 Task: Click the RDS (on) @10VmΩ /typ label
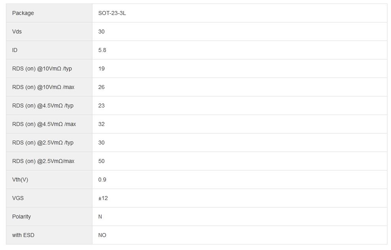[x=42, y=69]
